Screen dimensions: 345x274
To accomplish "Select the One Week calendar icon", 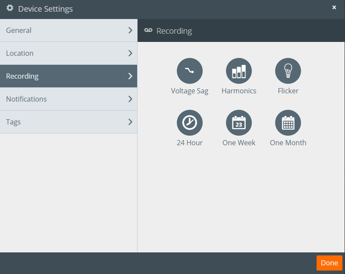I will (x=239, y=122).
